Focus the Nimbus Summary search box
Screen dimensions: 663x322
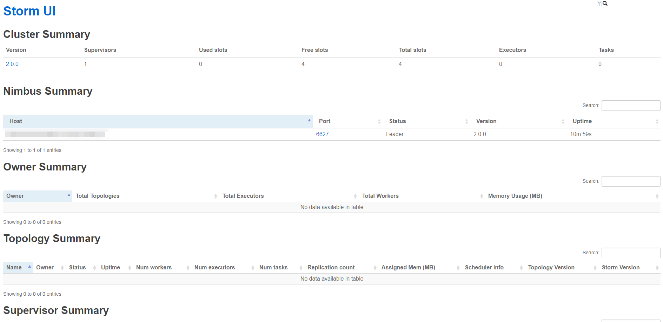631,106
